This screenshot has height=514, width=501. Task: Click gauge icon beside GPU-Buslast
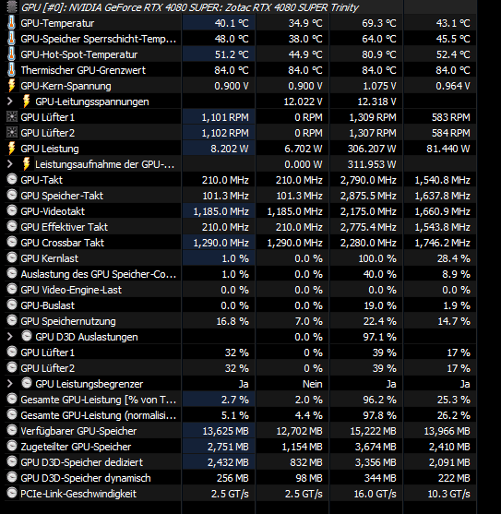pyautogui.click(x=12, y=305)
